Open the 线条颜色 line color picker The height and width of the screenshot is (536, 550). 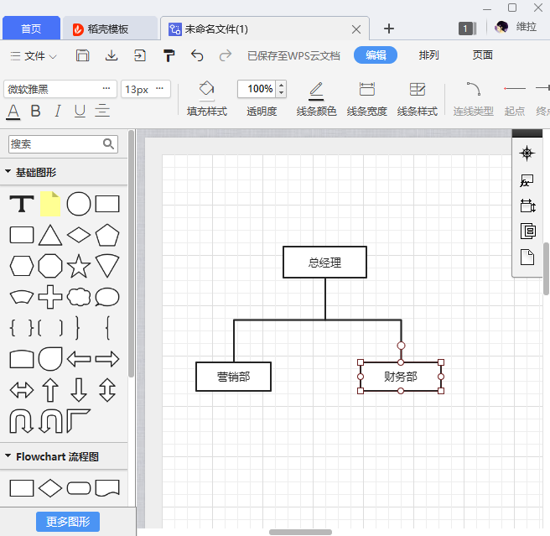pyautogui.click(x=316, y=98)
